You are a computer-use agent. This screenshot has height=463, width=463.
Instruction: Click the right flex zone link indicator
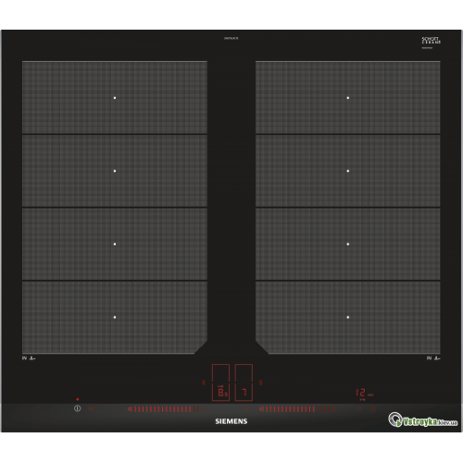261,382
